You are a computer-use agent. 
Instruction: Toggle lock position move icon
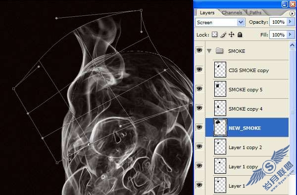(x=232, y=35)
